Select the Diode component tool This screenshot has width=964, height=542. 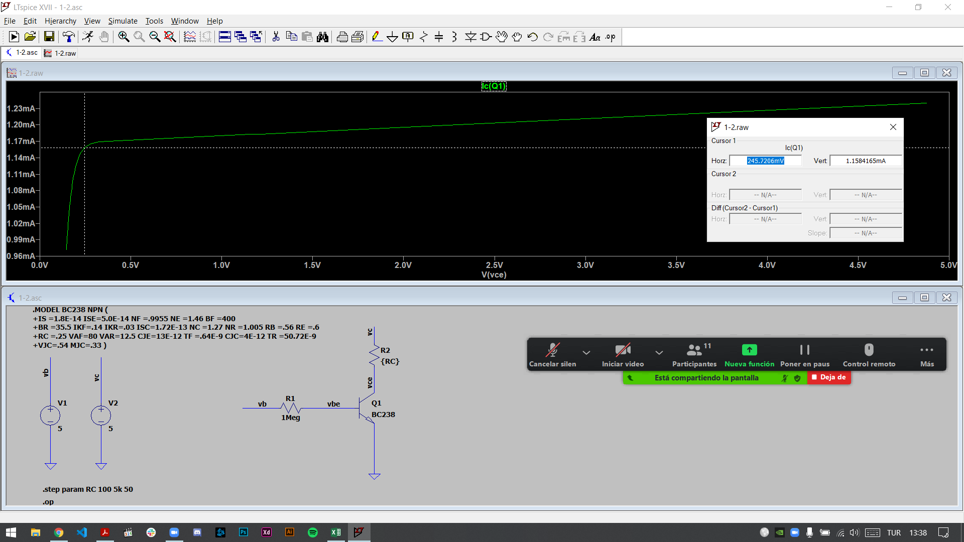pos(470,37)
